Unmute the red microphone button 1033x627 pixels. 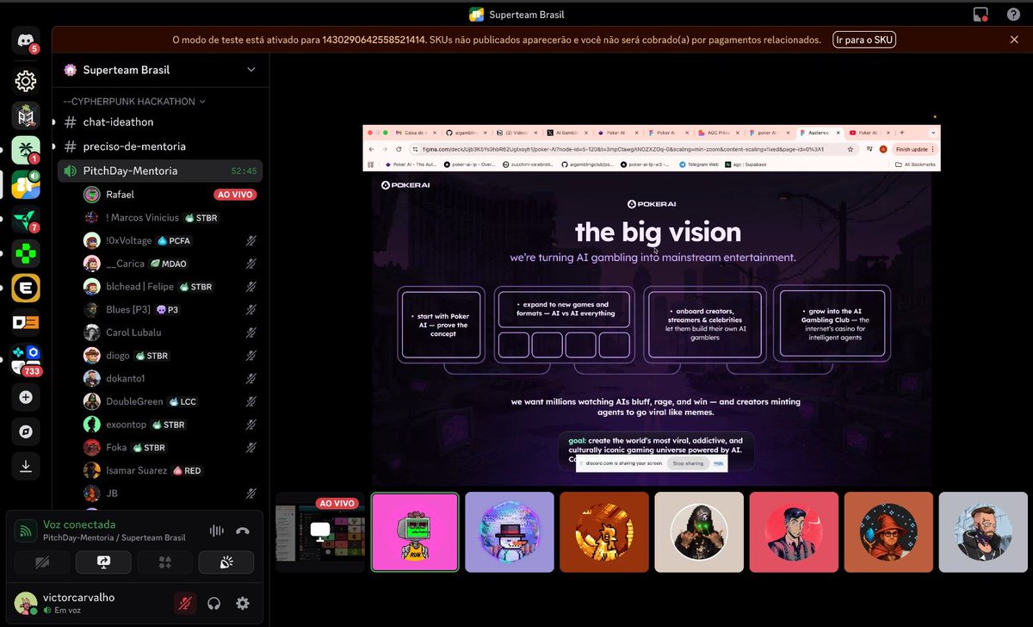pos(184,604)
